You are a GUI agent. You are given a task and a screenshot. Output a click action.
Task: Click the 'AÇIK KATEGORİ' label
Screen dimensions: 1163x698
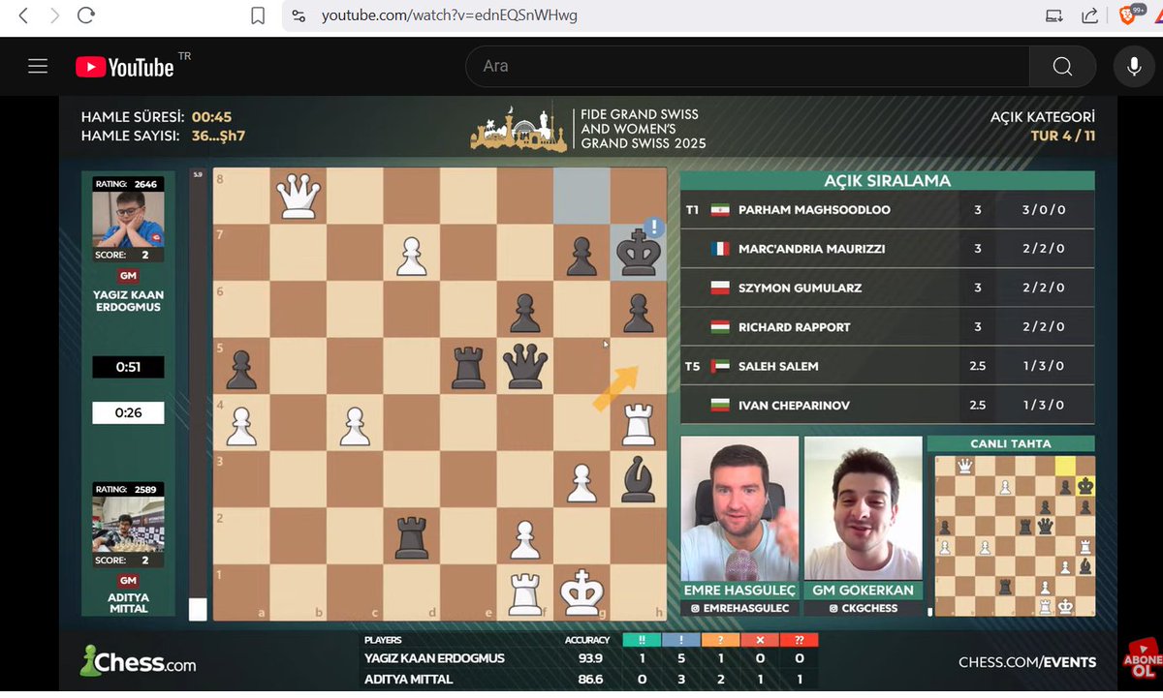tap(1043, 116)
